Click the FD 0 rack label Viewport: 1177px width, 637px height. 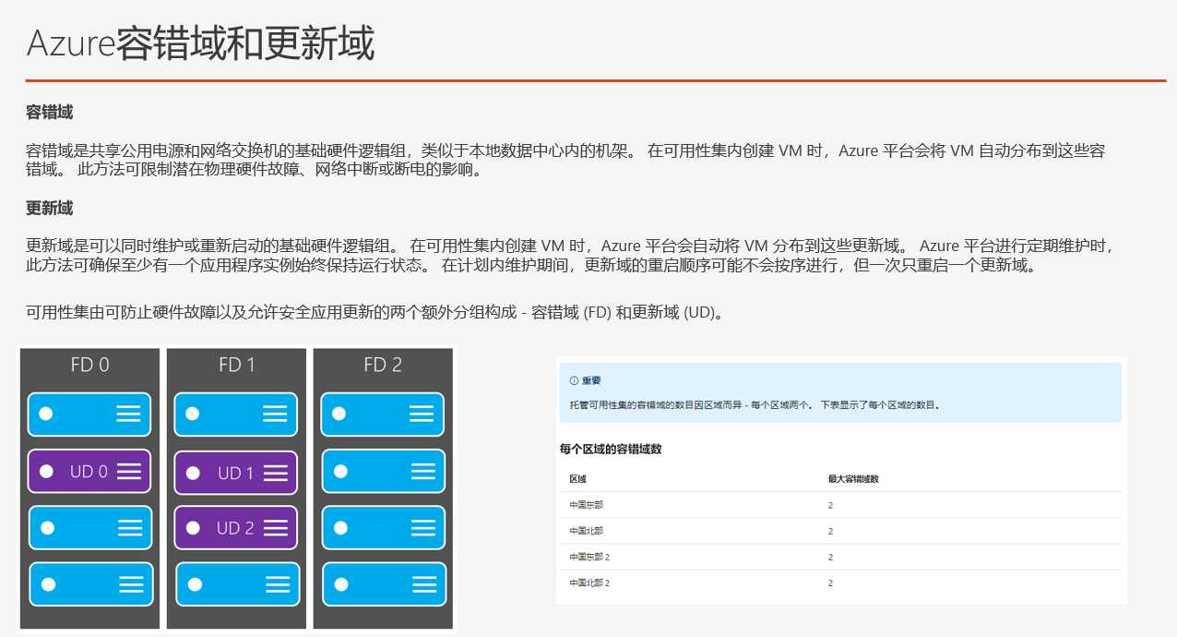click(x=89, y=365)
